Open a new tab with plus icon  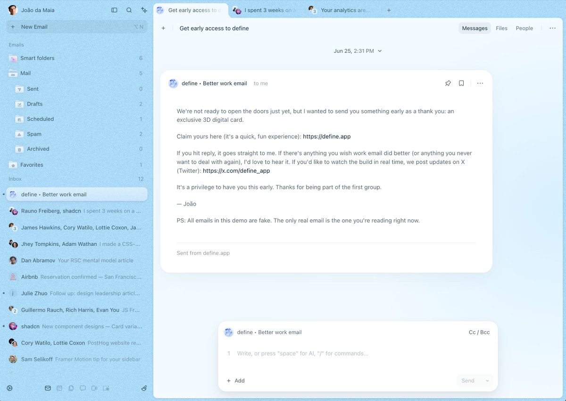click(x=389, y=10)
